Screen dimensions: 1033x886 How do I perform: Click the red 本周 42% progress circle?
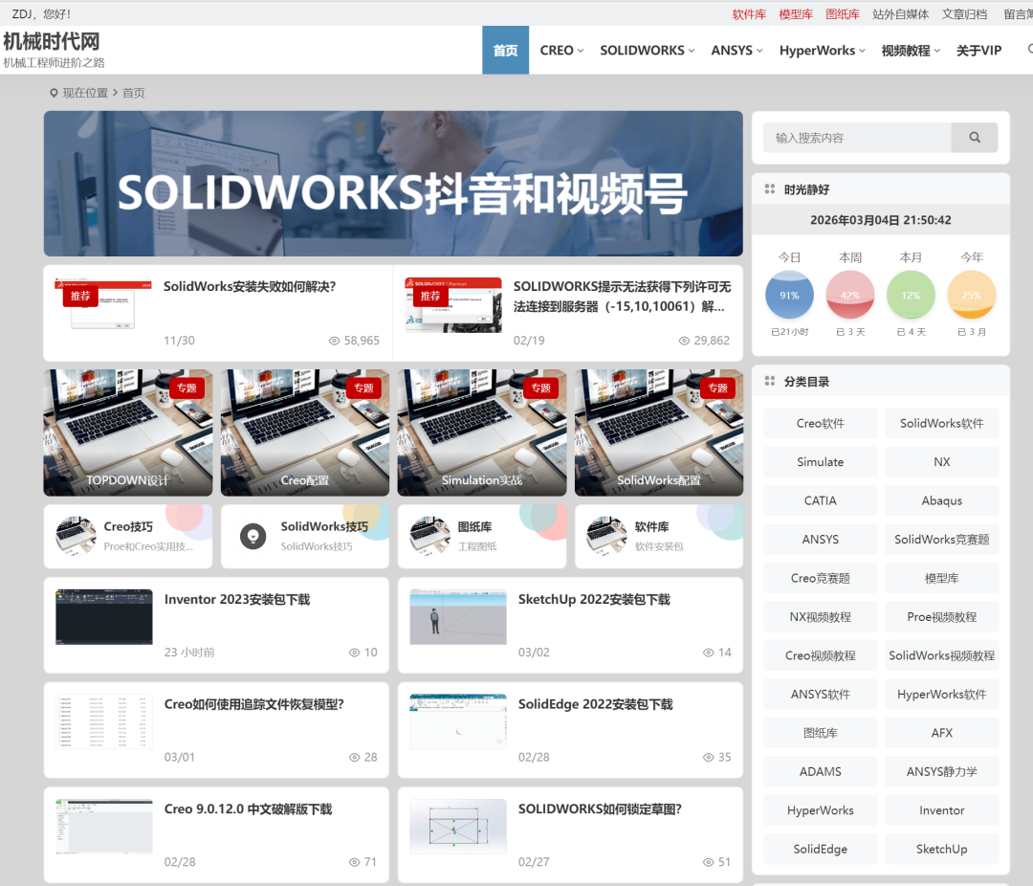point(850,296)
